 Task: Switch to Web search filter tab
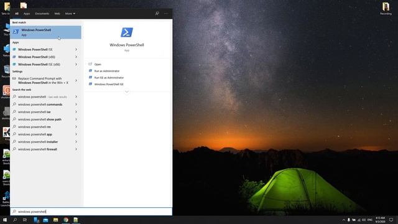[57, 14]
